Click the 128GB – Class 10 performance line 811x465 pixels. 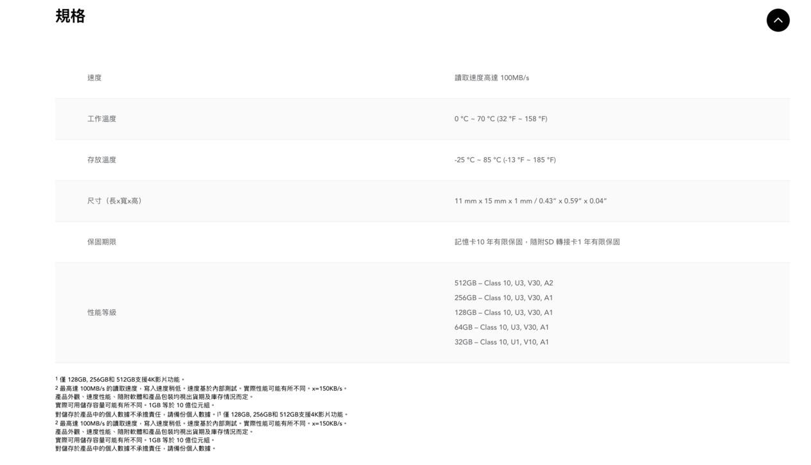[x=503, y=312]
